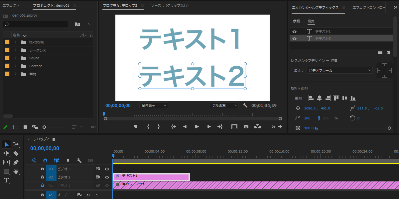Click the align vertical center icon
The image size is (399, 199).
coord(344,98)
